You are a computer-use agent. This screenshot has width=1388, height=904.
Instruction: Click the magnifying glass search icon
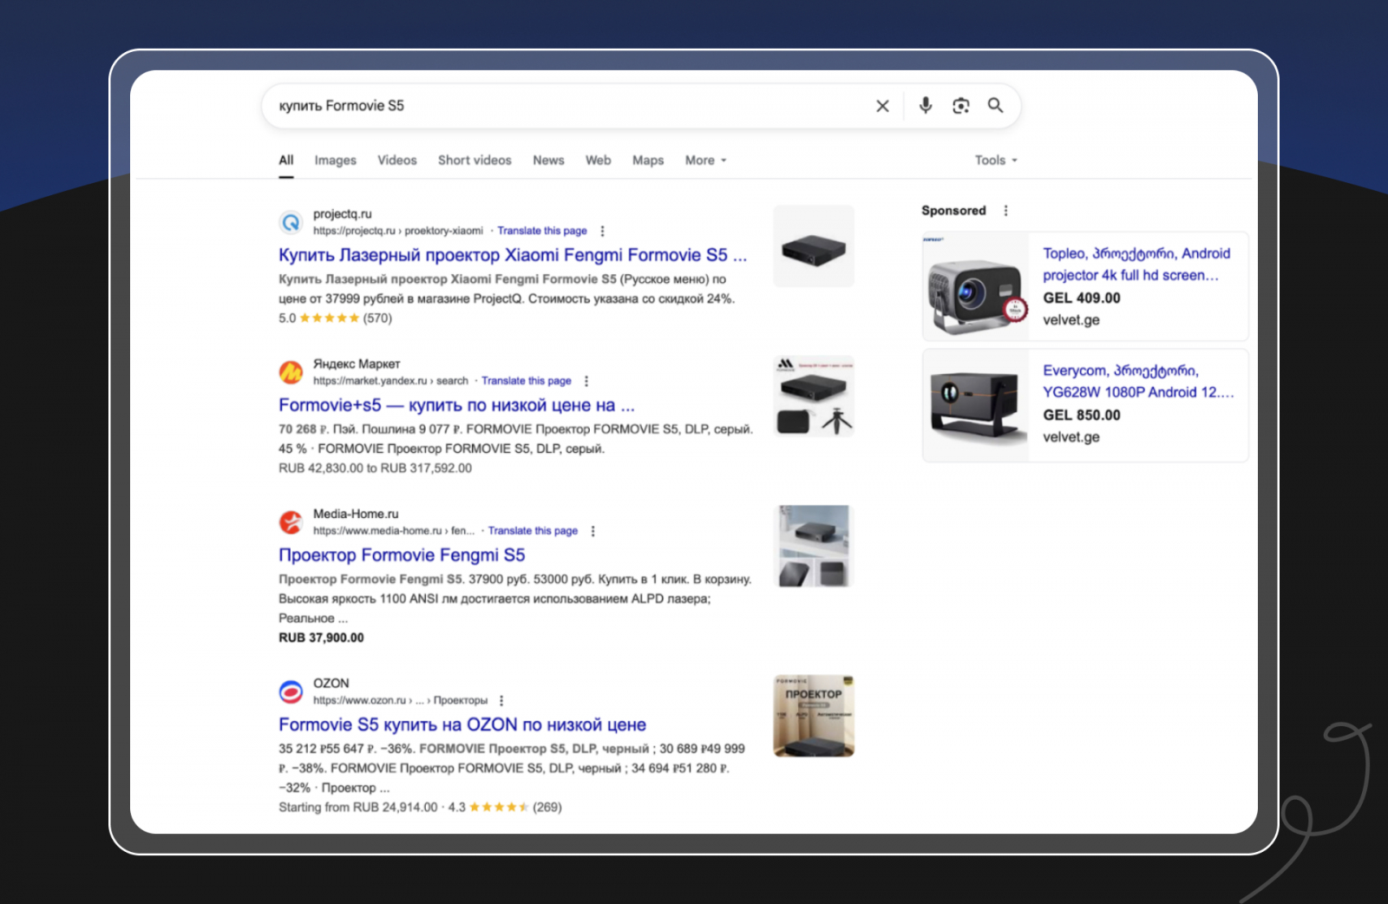995,106
